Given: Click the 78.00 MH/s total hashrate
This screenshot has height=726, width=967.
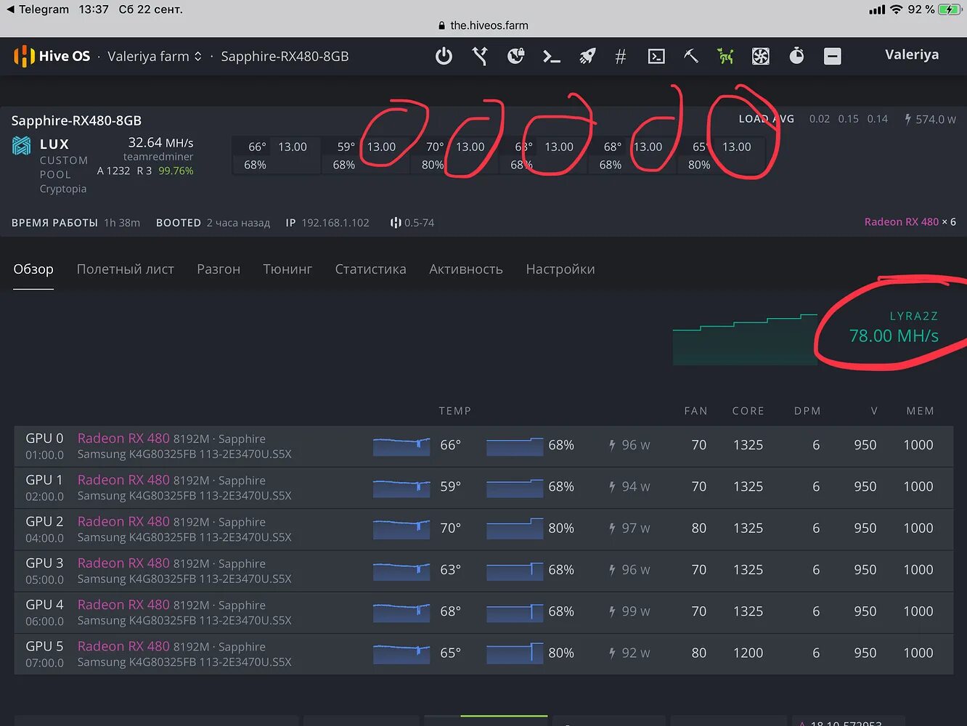Looking at the screenshot, I should 894,335.
